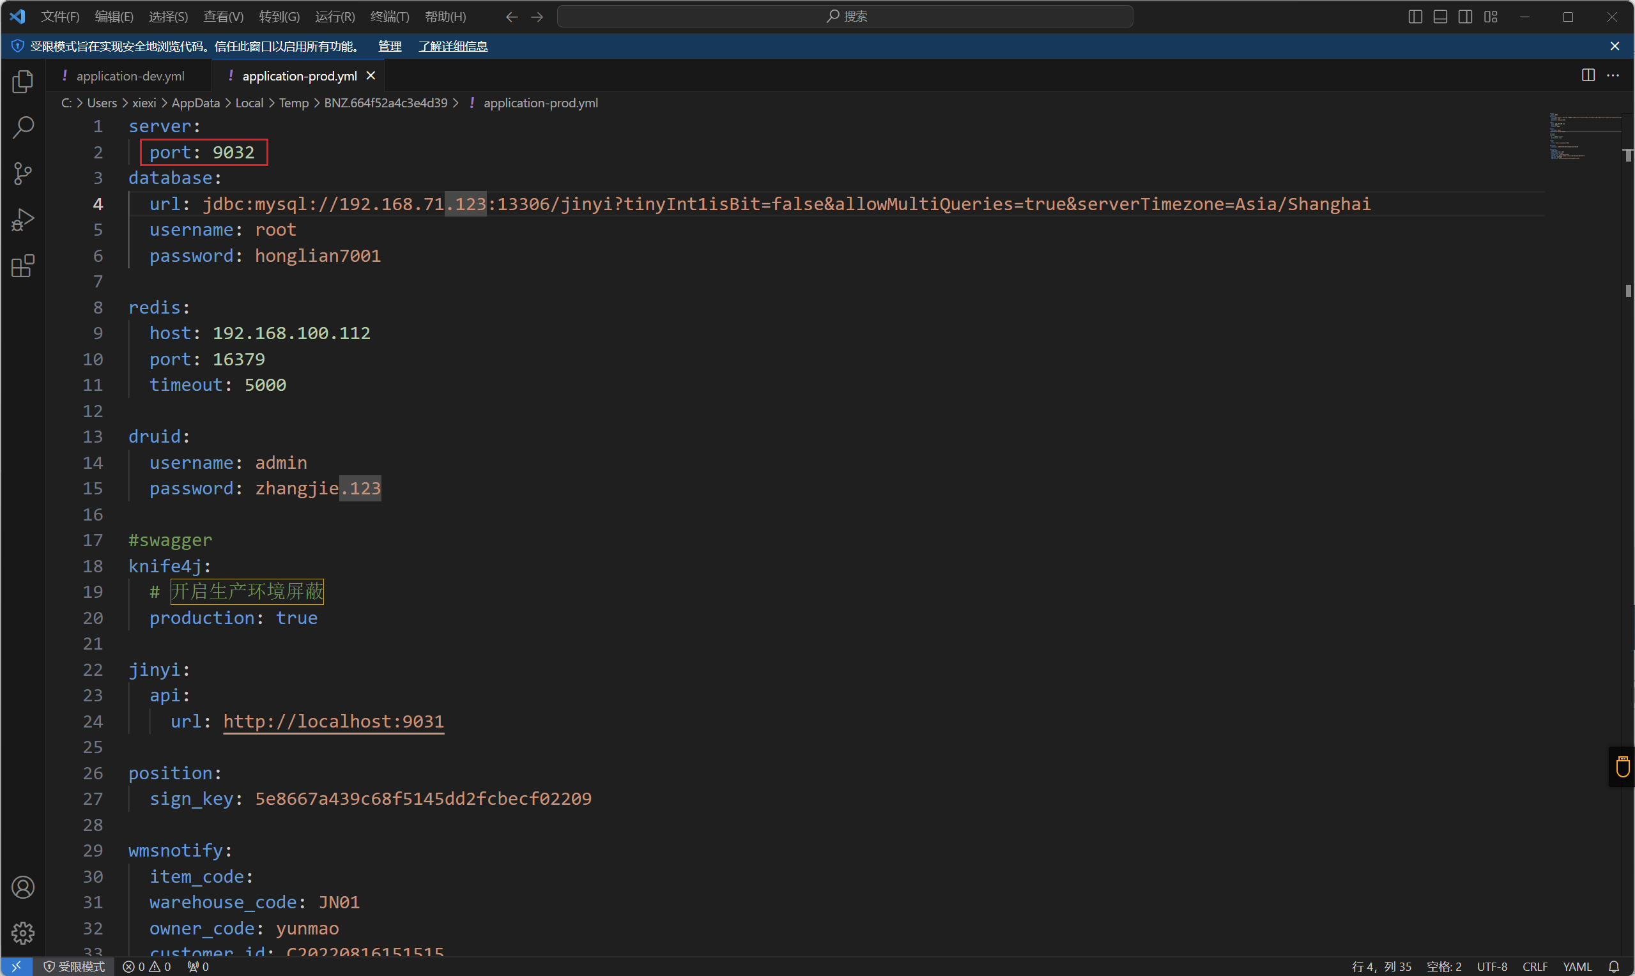Open the 帮助(H) menu

[x=445, y=17]
